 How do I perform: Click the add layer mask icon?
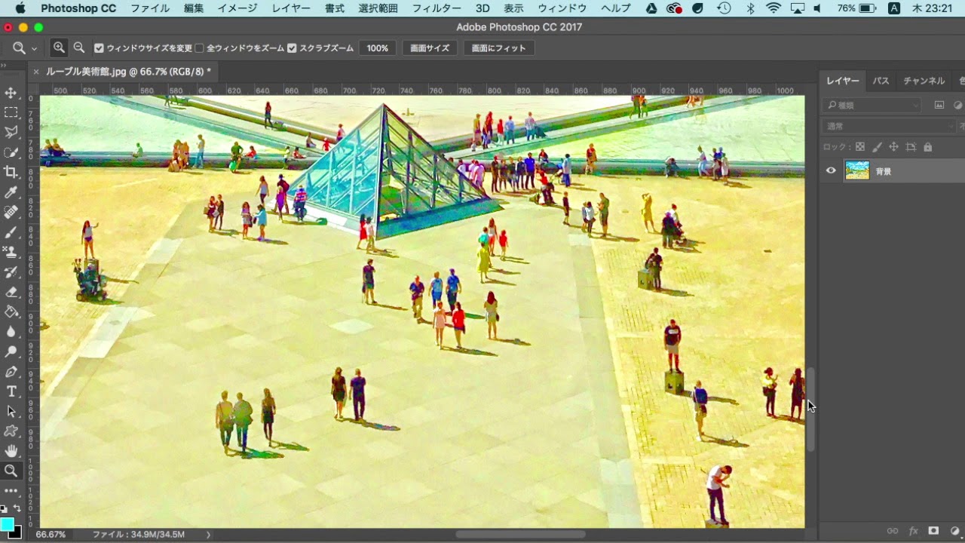click(x=933, y=531)
